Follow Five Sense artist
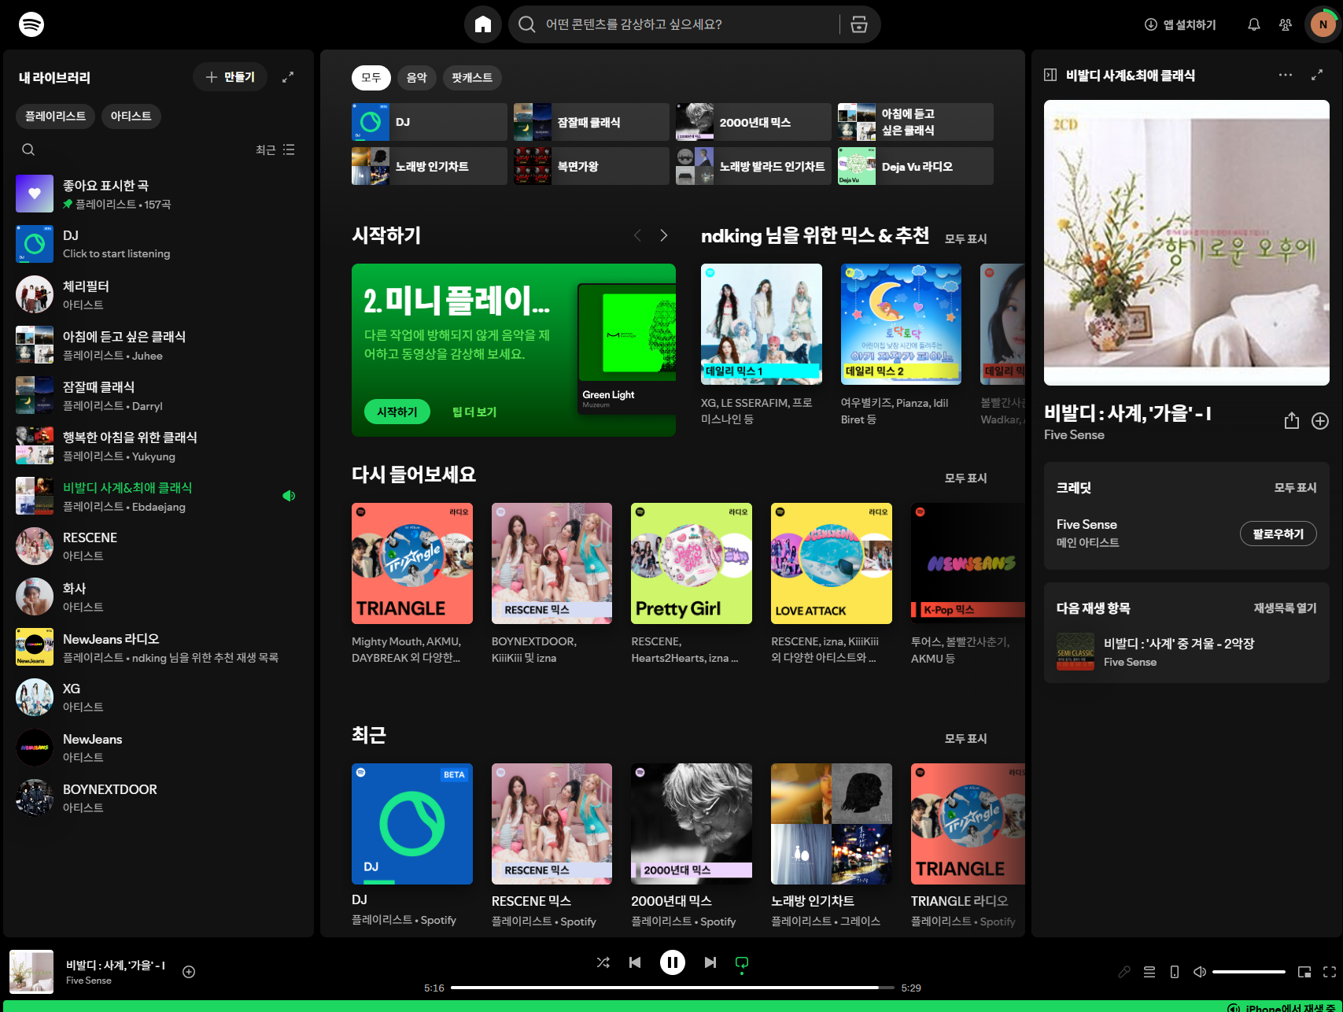1343x1012 pixels. pyautogui.click(x=1278, y=534)
